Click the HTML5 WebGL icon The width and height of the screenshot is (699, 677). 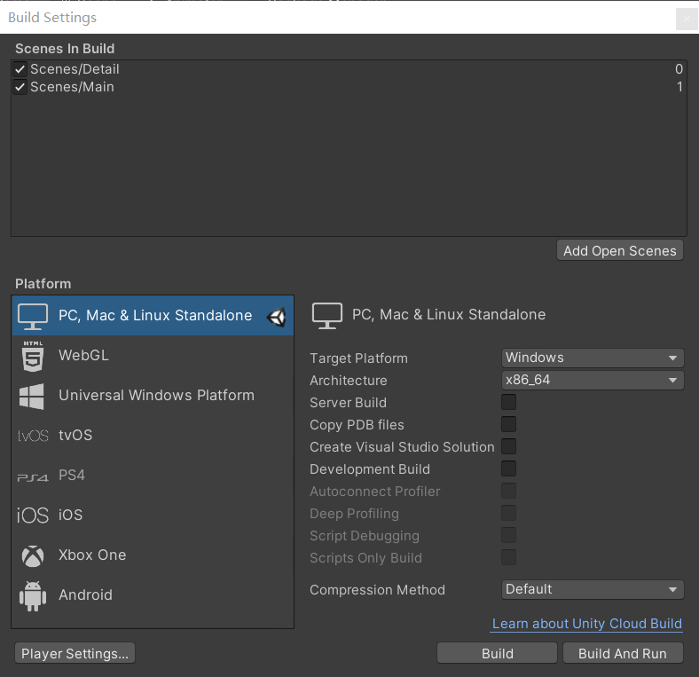point(33,356)
